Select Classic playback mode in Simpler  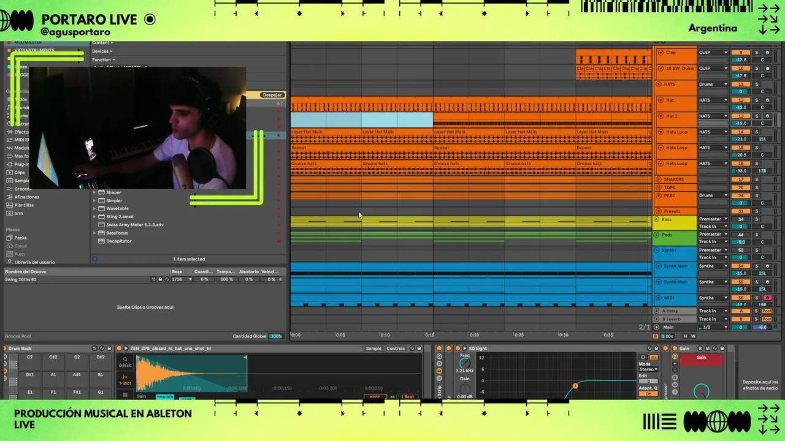(125, 363)
